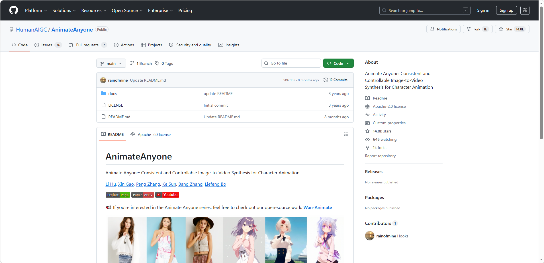Viewport: 544px width, 263px height.
Task: Expand the Resources dropdown
Action: (x=94, y=10)
